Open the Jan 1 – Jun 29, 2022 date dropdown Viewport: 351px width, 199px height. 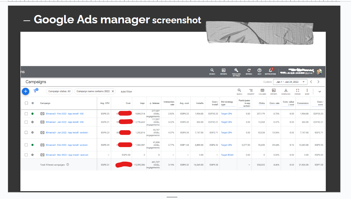coord(290,82)
